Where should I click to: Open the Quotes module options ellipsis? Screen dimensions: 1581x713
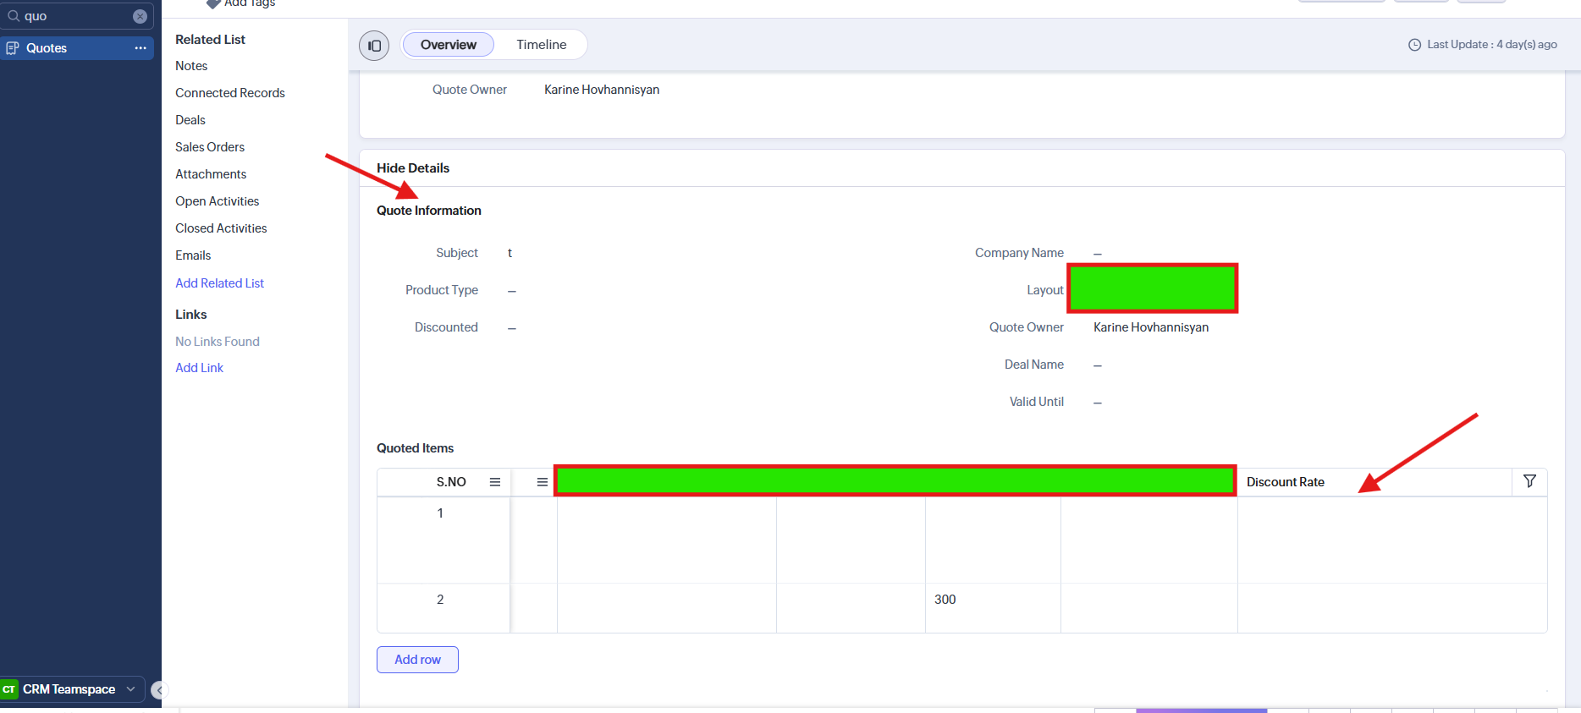[140, 48]
